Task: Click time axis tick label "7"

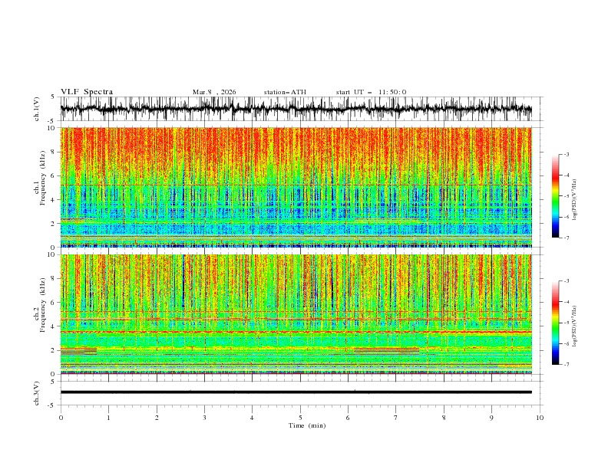Action: 396,418
